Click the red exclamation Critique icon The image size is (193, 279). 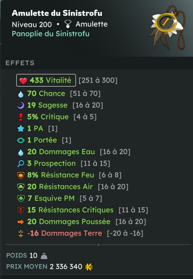[21, 117]
